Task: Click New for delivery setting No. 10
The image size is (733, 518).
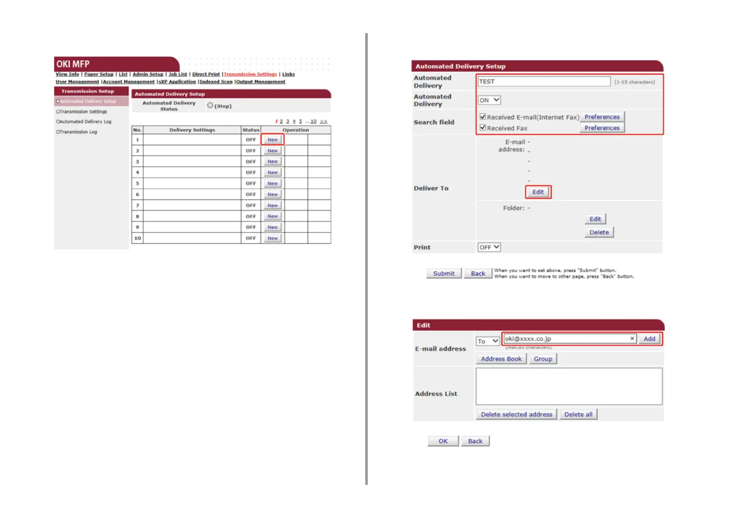Action: pyautogui.click(x=272, y=238)
